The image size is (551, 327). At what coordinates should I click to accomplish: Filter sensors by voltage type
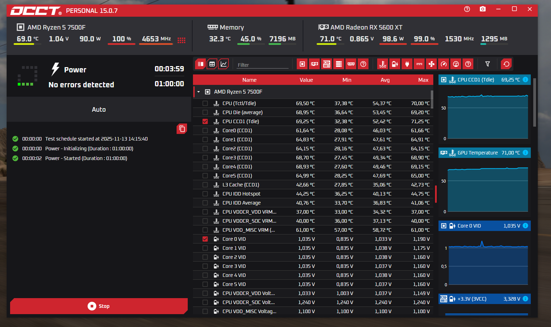(x=395, y=64)
